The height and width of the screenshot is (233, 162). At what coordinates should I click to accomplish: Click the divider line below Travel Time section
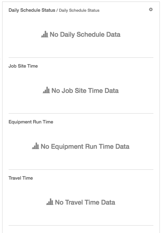pos(81,225)
